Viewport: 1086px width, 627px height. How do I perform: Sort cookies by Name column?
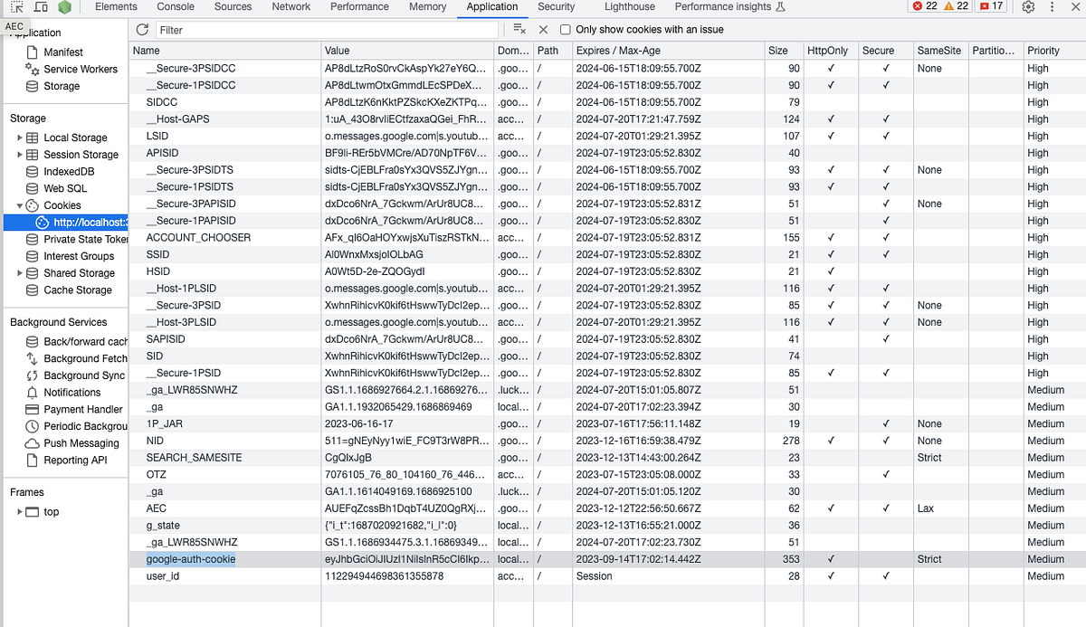224,51
